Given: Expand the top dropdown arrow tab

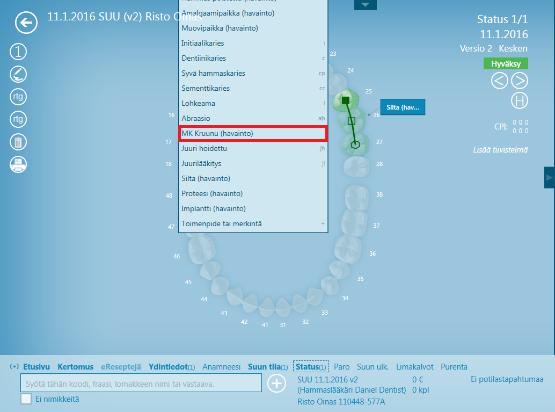Looking at the screenshot, I should click(x=365, y=5).
